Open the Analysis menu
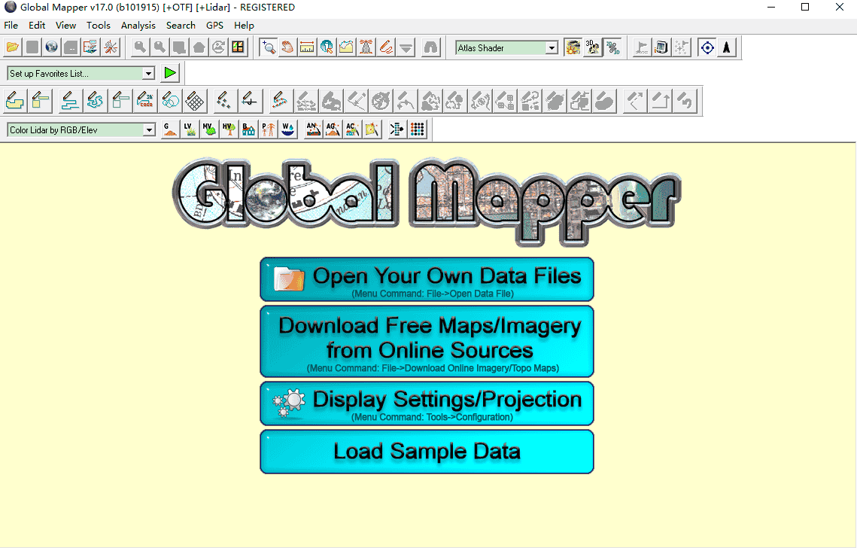This screenshot has height=548, width=857. point(138,26)
